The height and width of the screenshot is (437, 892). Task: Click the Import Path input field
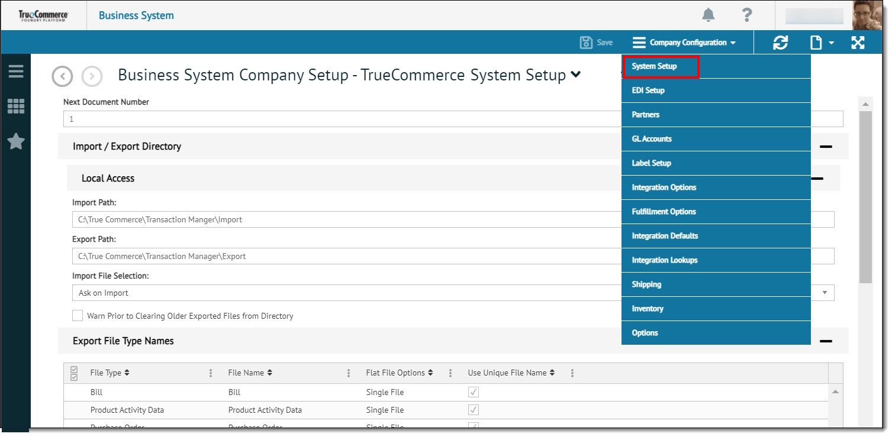[x=355, y=219]
